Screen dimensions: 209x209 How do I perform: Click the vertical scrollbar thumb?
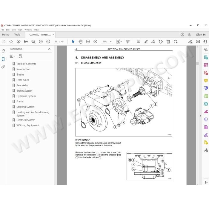(197, 63)
